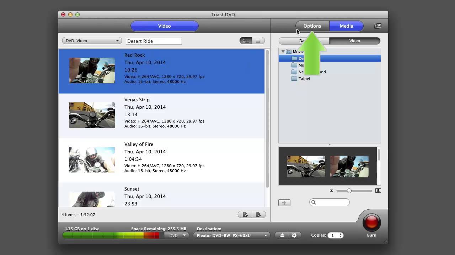This screenshot has width=455, height=255.
Task: Click the Copies number field
Action: click(x=333, y=236)
